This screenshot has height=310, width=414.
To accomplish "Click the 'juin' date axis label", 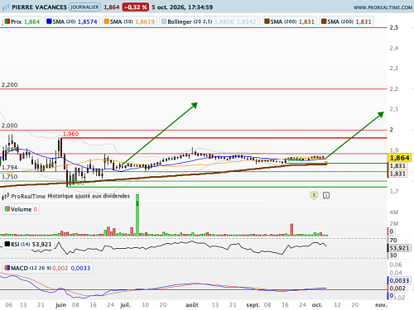I will (60, 305).
